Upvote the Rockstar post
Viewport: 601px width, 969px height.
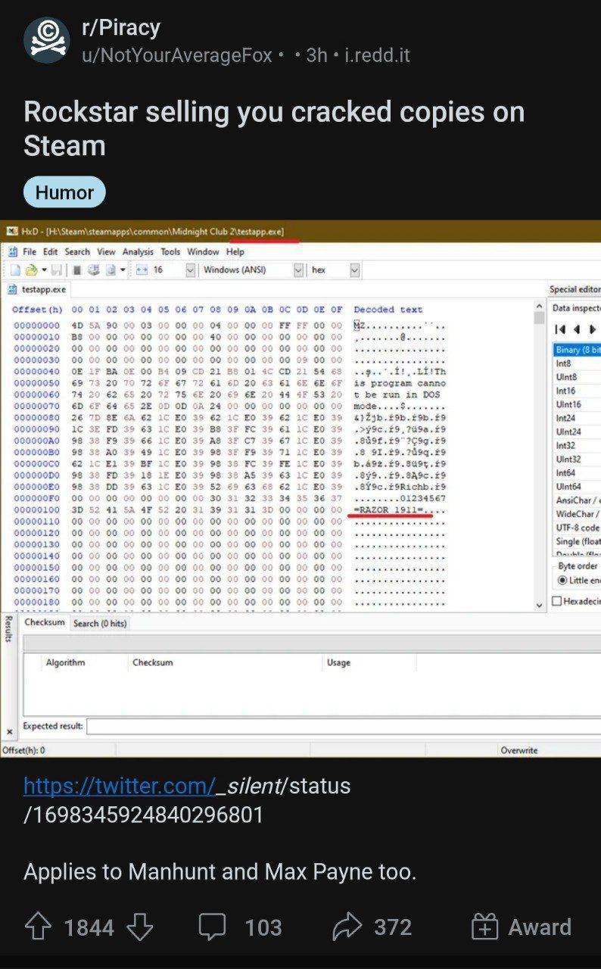pyautogui.click(x=39, y=927)
